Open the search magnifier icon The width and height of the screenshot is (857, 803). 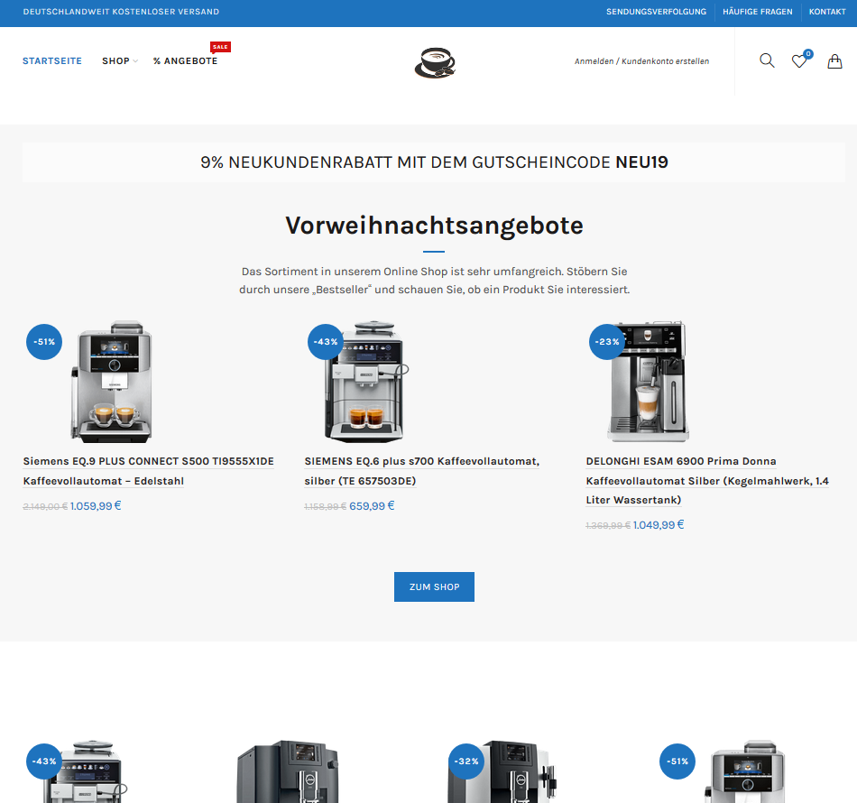pos(767,60)
